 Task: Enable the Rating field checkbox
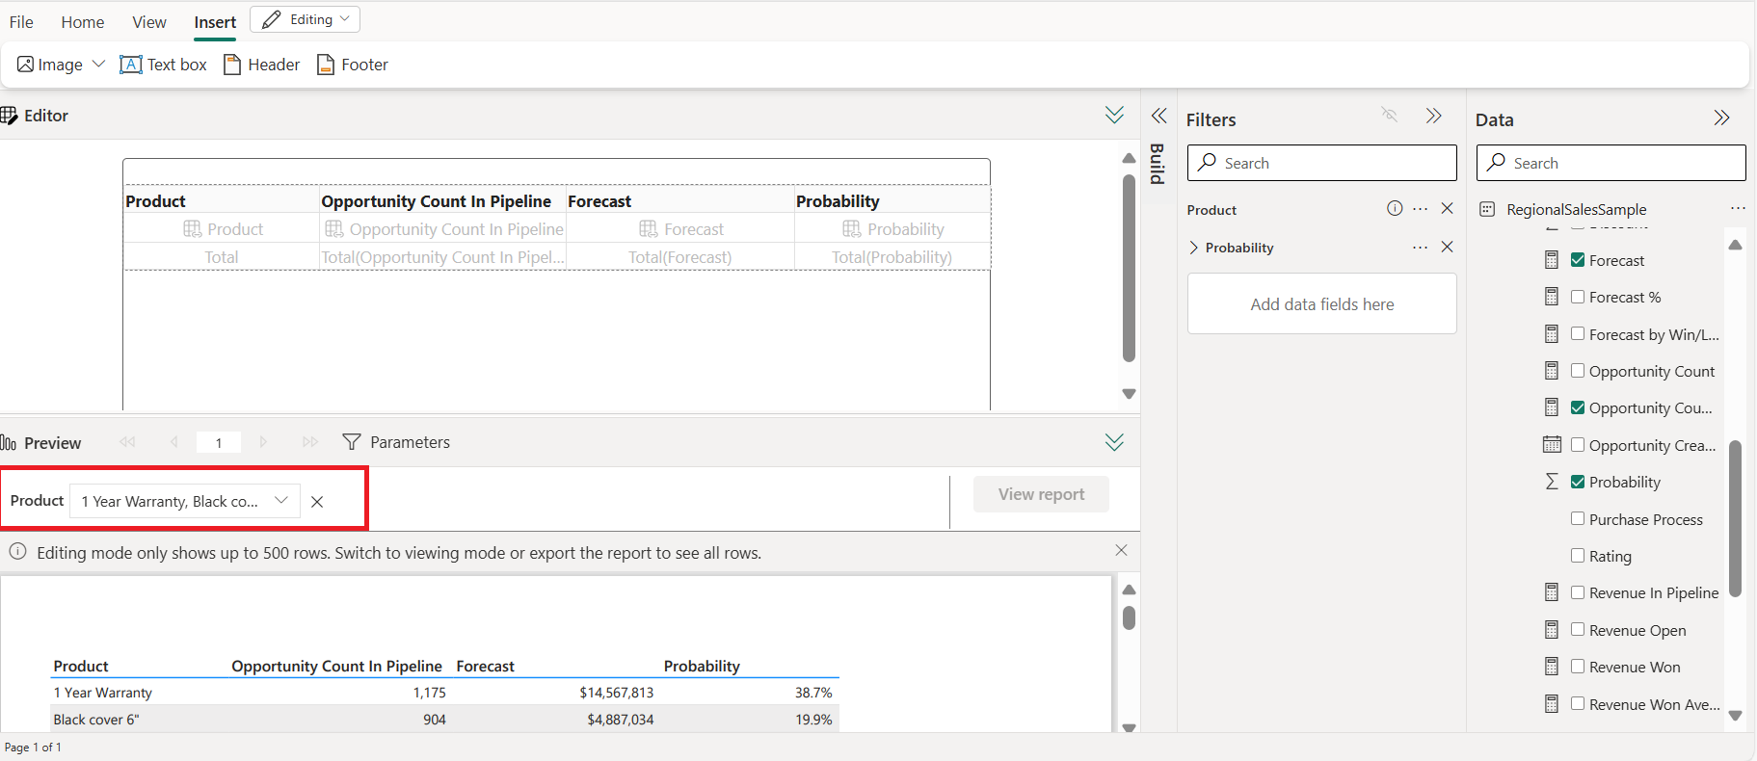coord(1578,556)
